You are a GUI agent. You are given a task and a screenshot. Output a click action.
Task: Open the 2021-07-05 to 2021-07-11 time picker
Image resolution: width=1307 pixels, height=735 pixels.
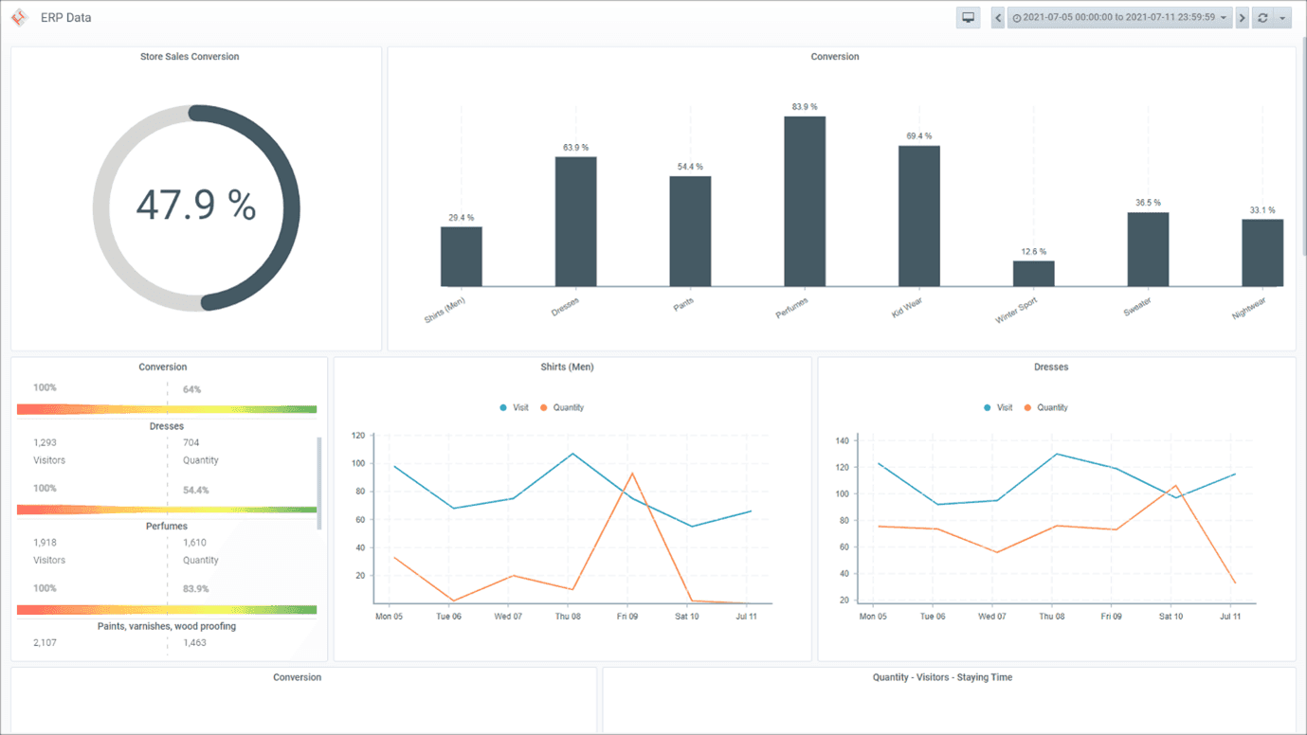pos(1119,17)
